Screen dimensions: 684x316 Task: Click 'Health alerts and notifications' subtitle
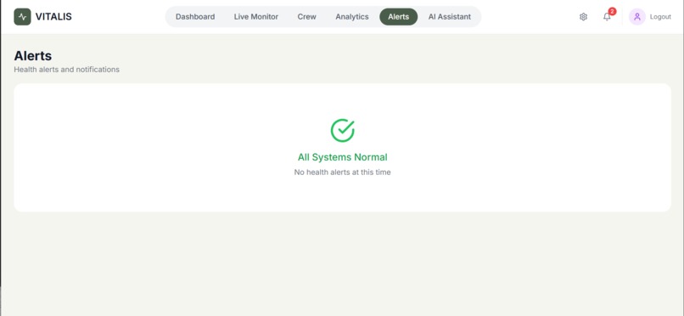[x=67, y=70]
